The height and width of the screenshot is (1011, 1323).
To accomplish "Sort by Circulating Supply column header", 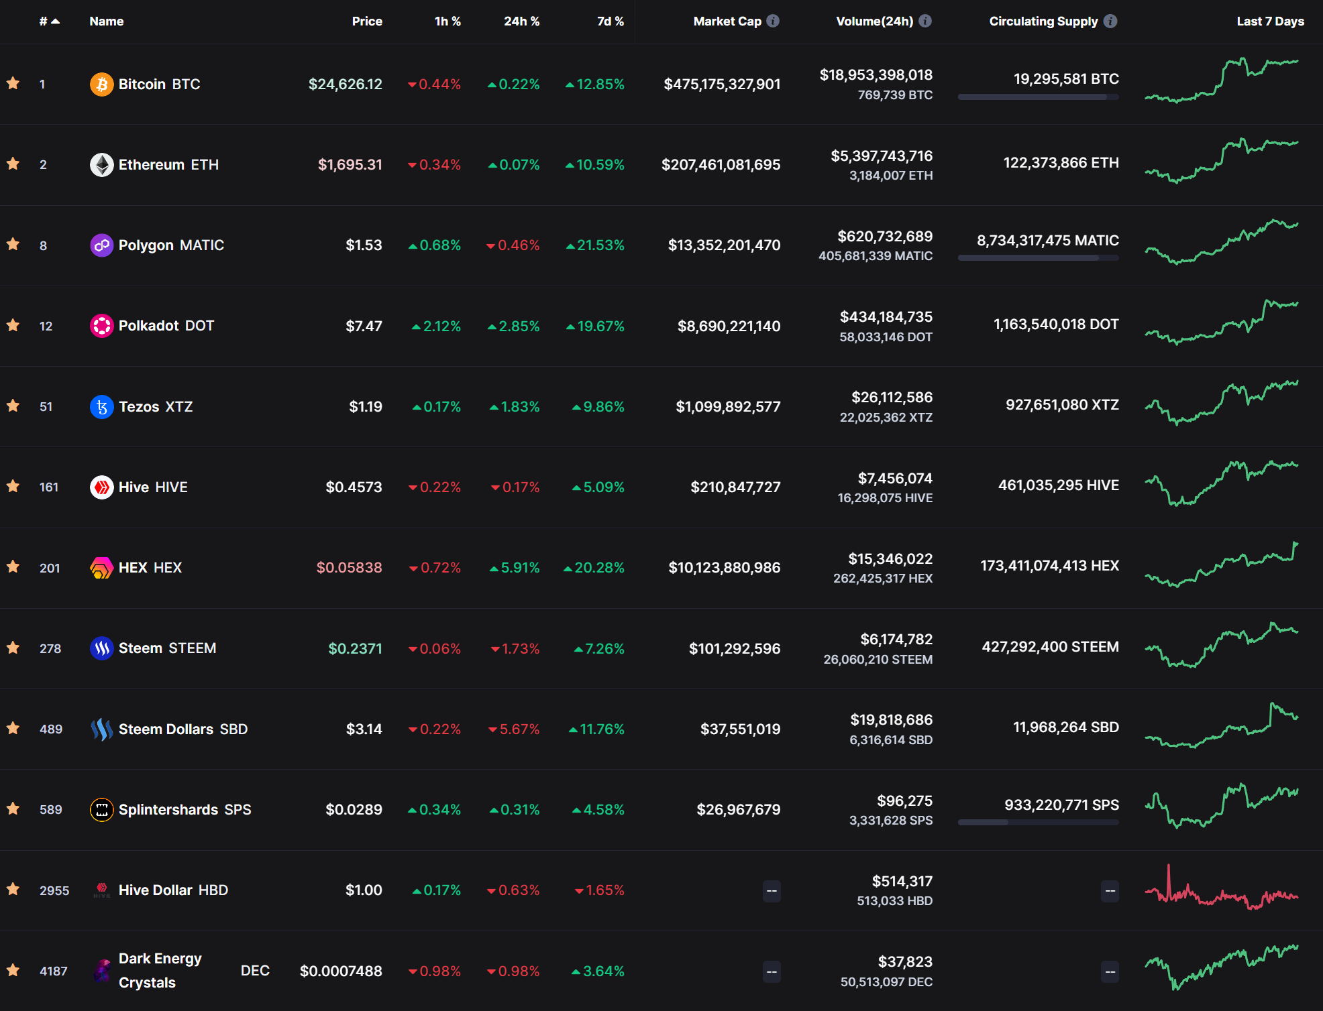I will (1043, 21).
